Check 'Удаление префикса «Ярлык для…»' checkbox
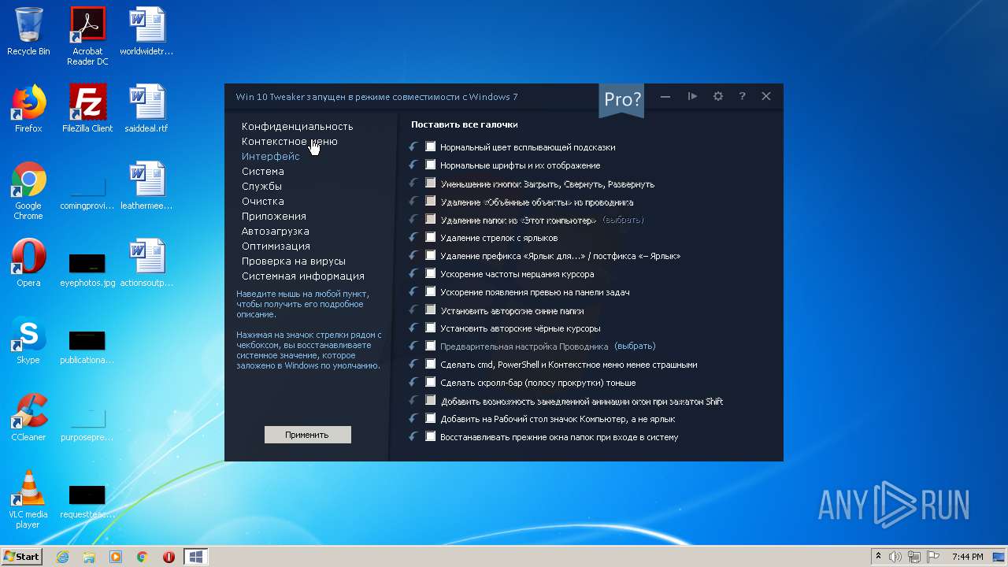This screenshot has height=567, width=1008. (431, 255)
